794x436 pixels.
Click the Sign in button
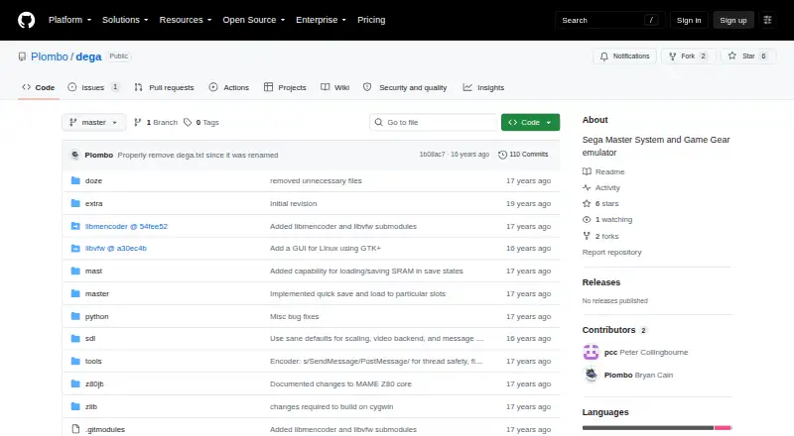click(x=689, y=20)
